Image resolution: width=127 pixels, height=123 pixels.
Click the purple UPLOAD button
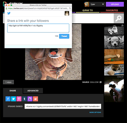(115, 4)
